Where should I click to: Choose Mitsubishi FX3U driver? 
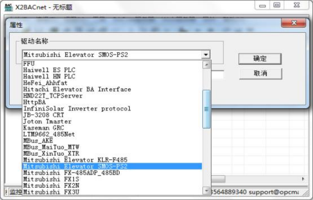pyautogui.click(x=112, y=192)
